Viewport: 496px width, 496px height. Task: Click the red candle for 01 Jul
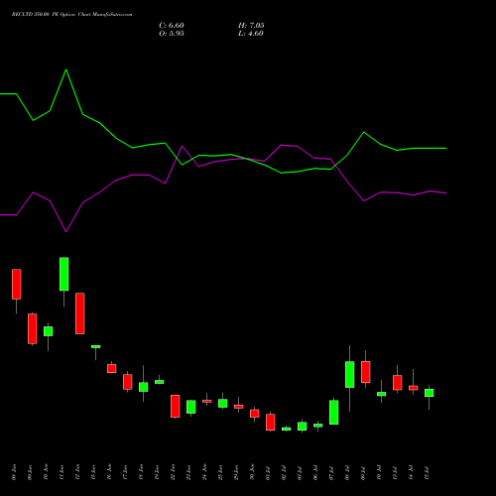tap(271, 423)
